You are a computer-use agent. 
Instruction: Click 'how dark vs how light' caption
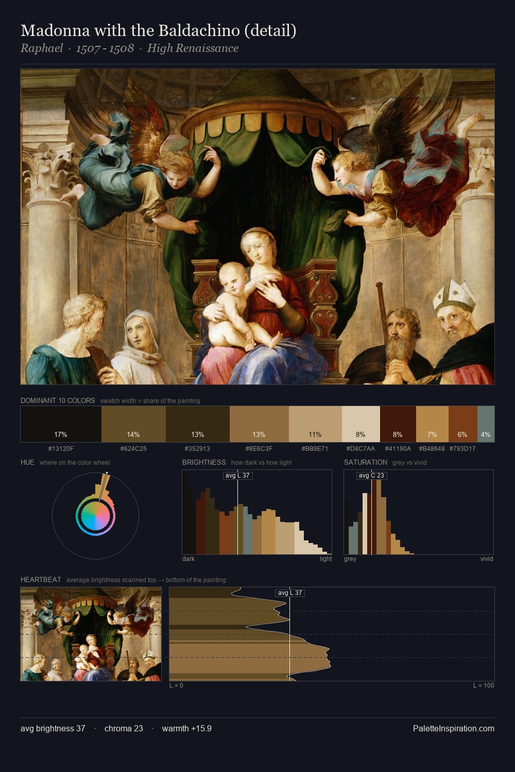pyautogui.click(x=261, y=463)
